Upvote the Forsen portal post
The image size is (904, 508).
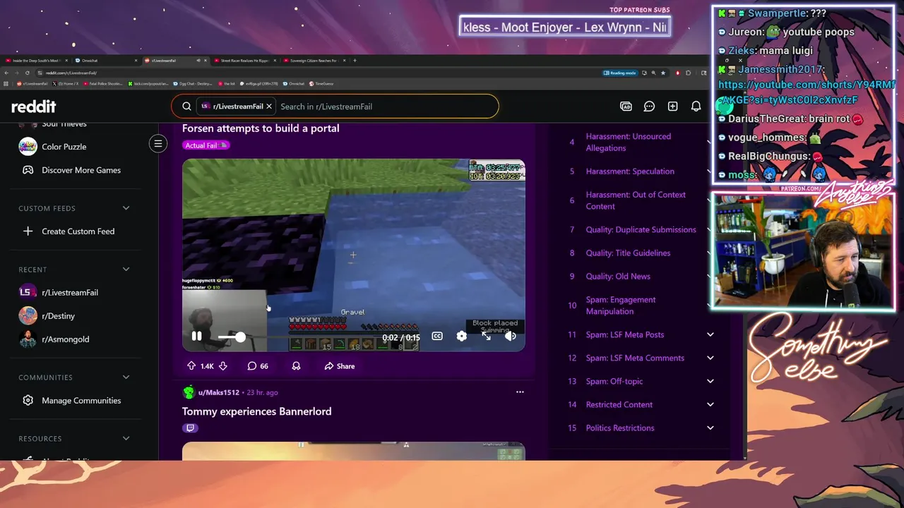191,366
